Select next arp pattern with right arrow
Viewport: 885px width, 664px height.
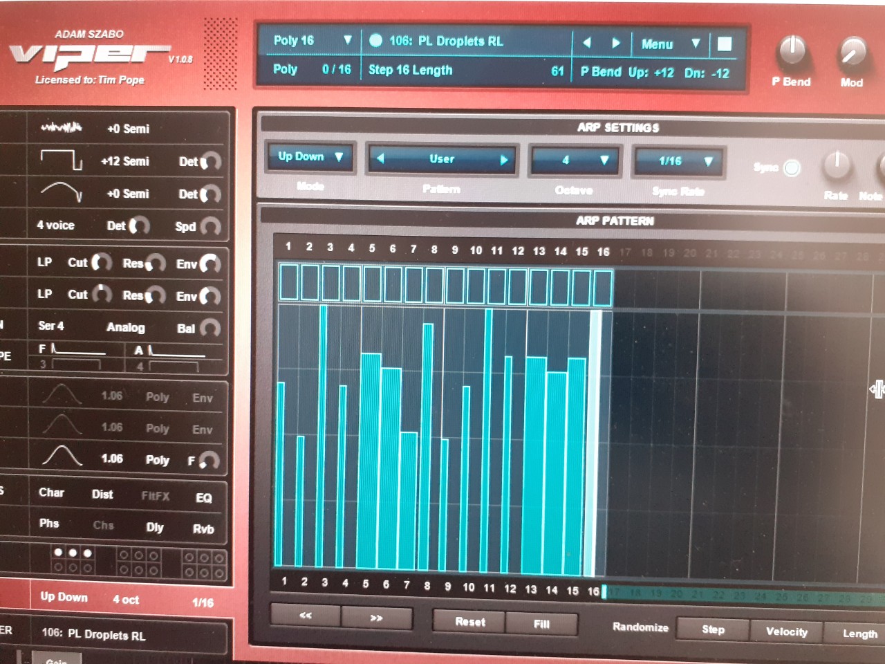[x=504, y=160]
